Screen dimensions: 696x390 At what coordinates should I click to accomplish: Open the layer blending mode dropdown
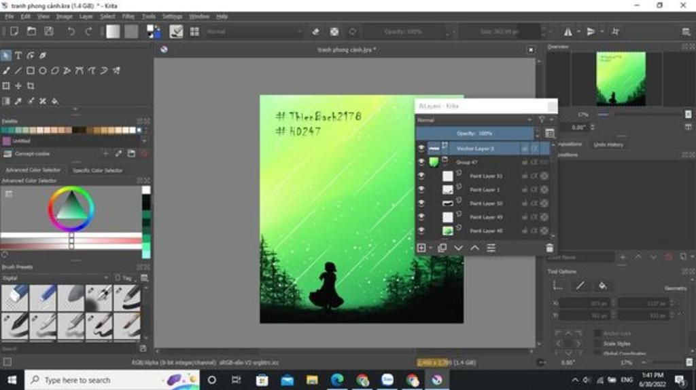[x=474, y=119]
